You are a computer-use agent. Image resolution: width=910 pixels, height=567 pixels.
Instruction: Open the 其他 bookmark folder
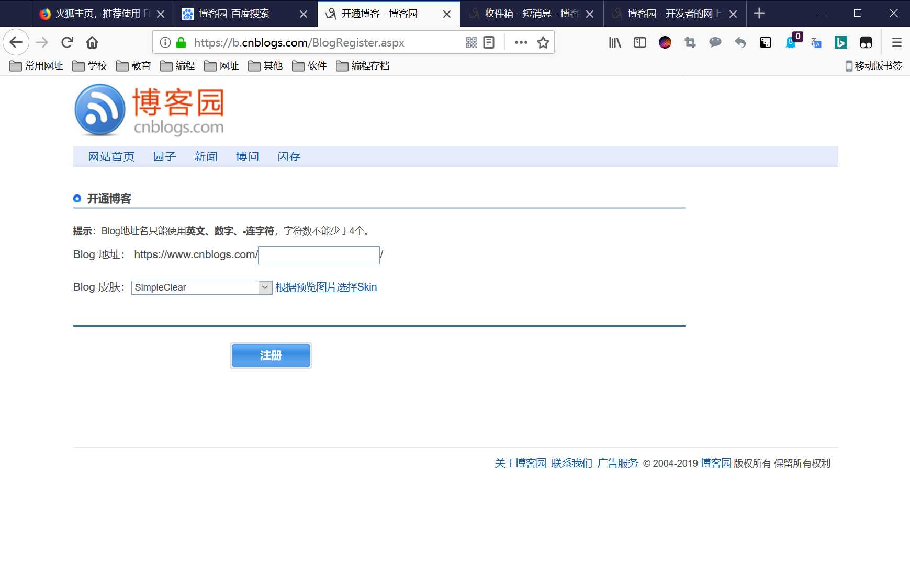click(x=265, y=66)
